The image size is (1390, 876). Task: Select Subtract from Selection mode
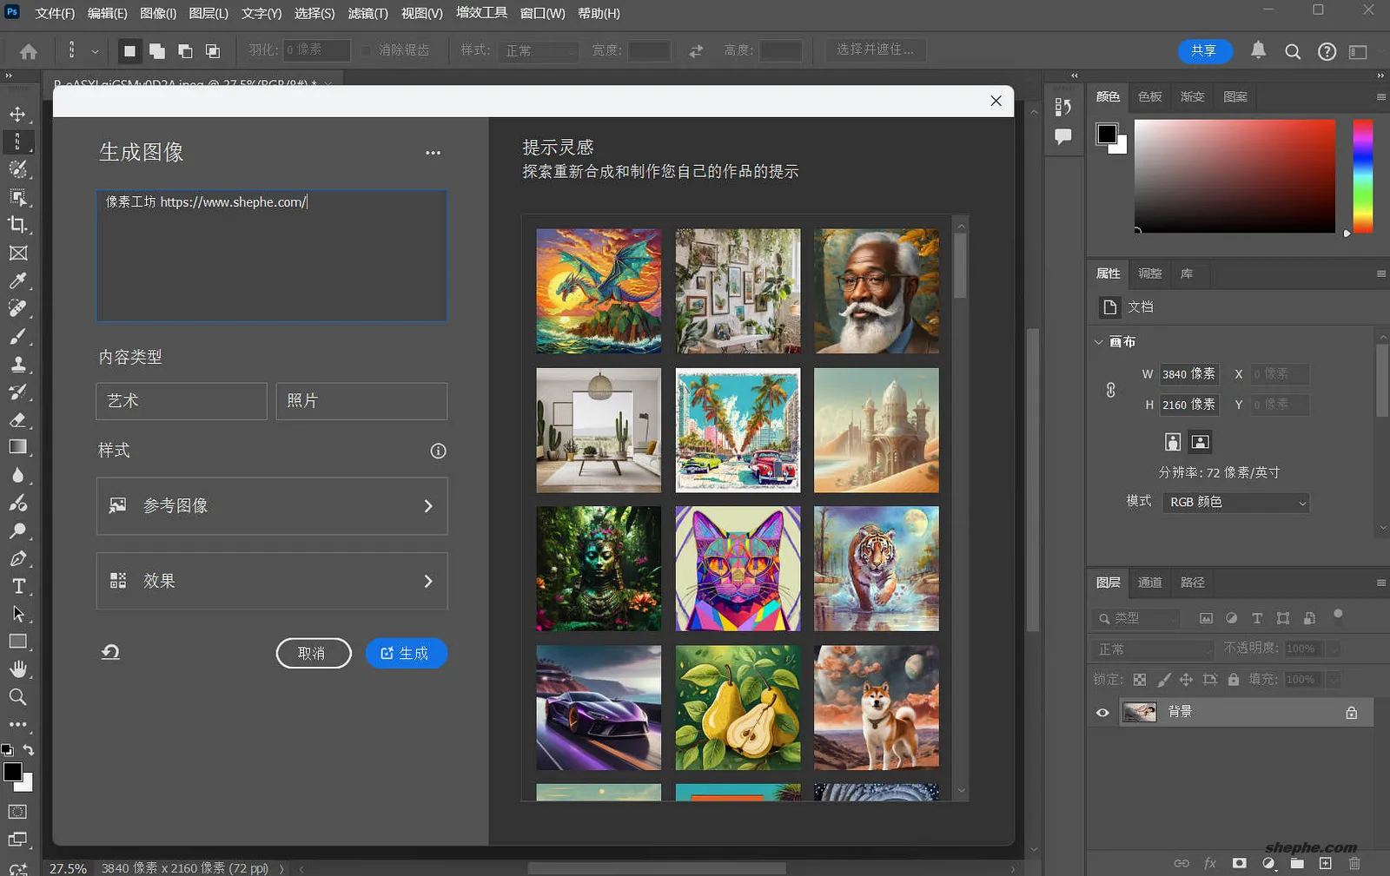coord(185,51)
